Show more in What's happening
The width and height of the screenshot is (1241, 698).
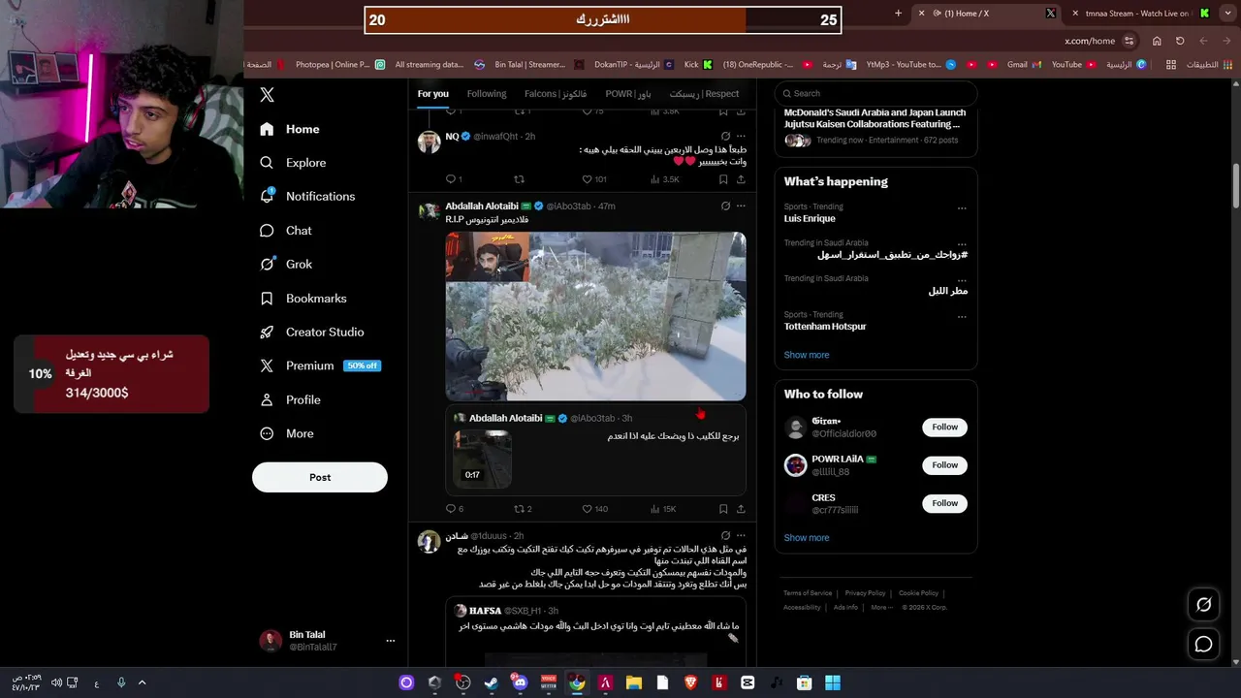click(807, 355)
